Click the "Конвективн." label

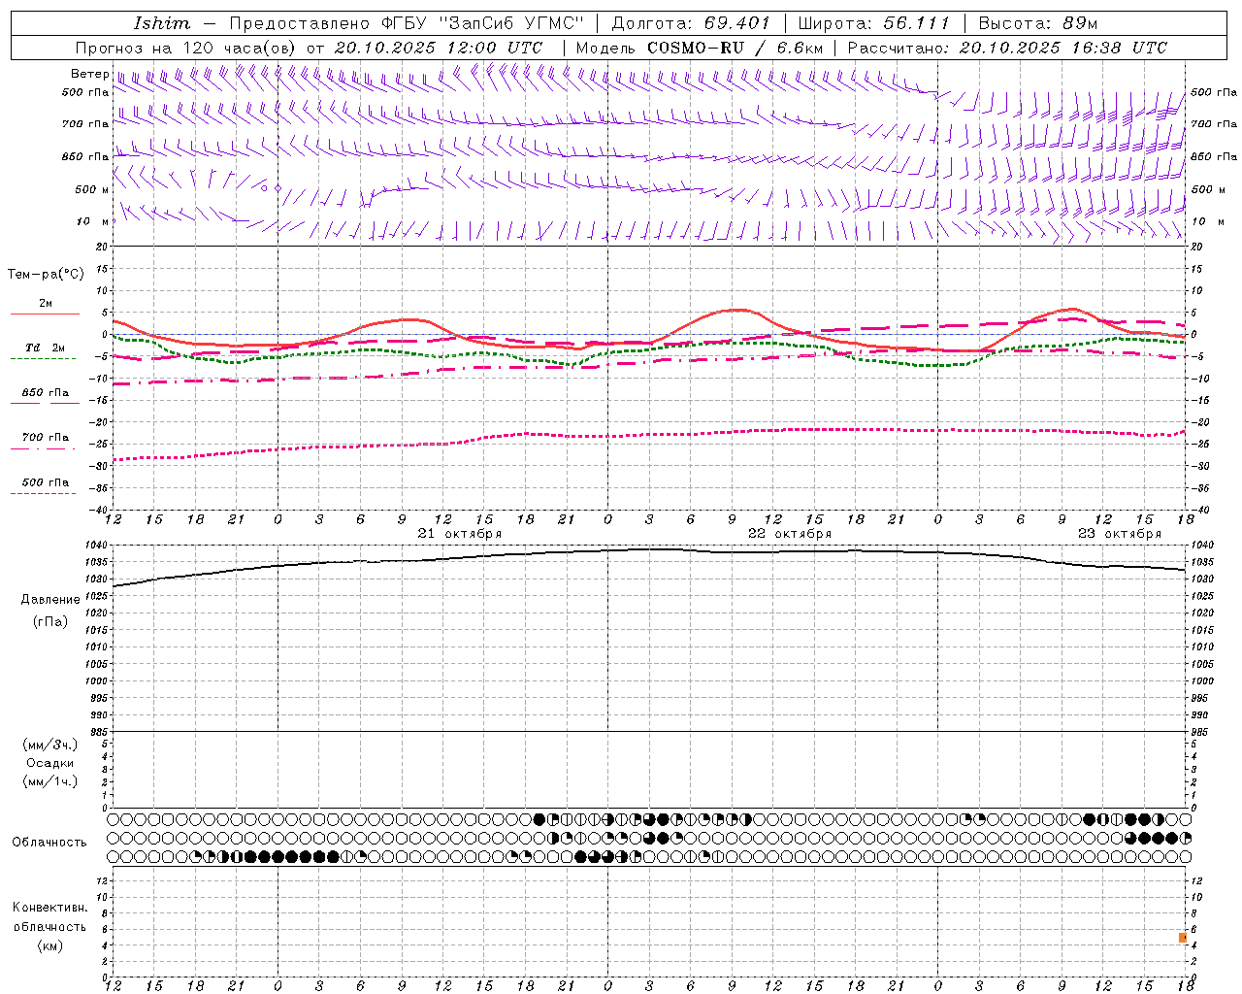tap(50, 908)
